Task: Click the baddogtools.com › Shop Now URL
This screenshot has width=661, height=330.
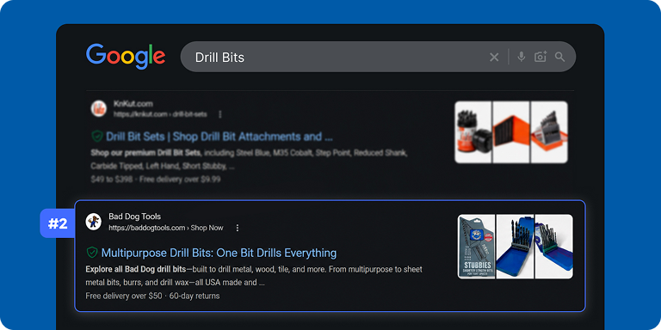Action: [166, 228]
